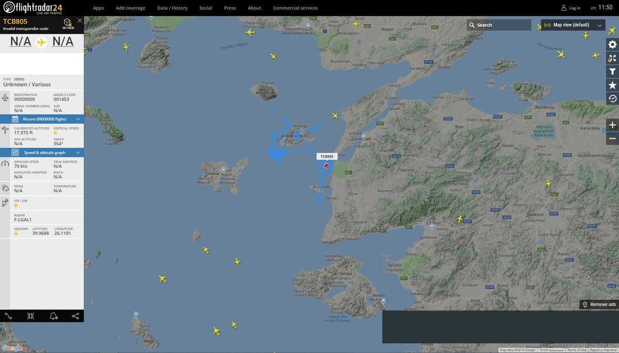The width and height of the screenshot is (619, 353).
Task: Toggle the locked fullscreen map icon
Action: tap(612, 58)
